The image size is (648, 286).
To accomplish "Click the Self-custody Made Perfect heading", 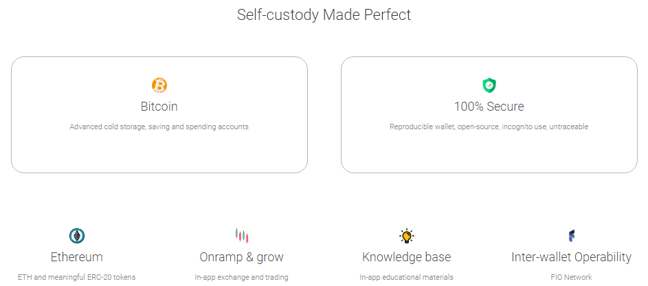I will pos(324,14).
